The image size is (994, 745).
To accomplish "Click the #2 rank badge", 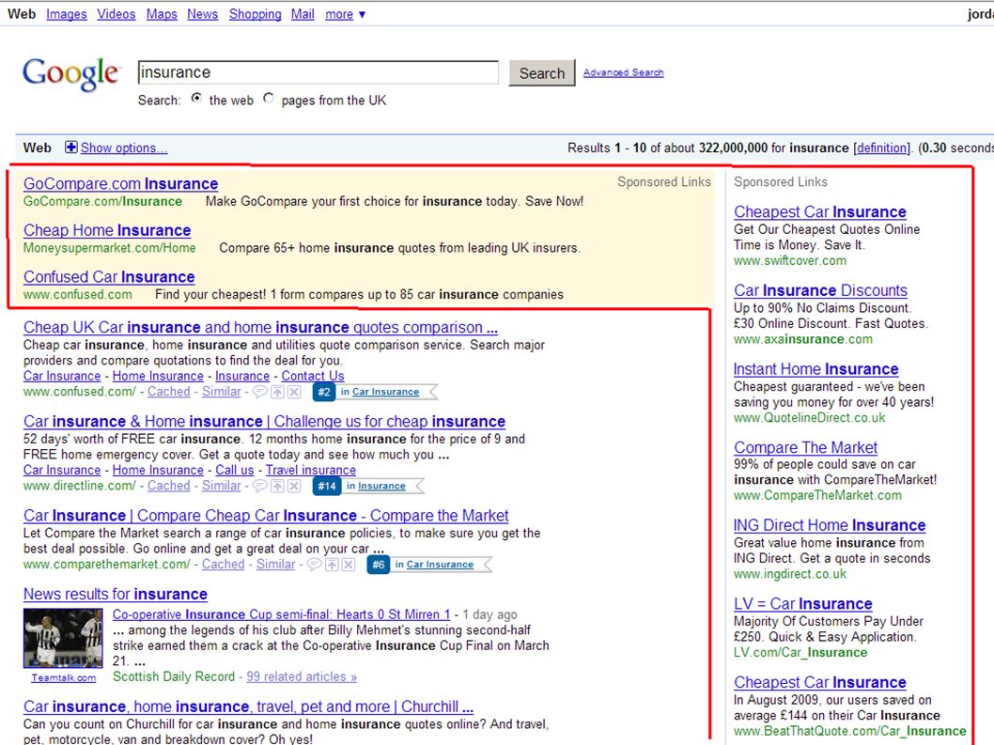I will pos(324,392).
